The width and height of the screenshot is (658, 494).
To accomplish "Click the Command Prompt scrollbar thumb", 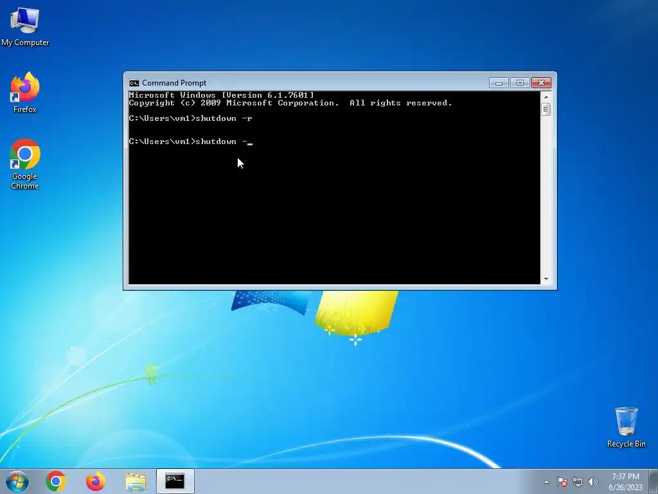I will tap(546, 109).
